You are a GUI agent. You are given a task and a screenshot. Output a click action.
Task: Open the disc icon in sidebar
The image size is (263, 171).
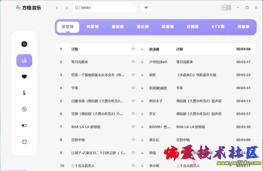[24, 109]
